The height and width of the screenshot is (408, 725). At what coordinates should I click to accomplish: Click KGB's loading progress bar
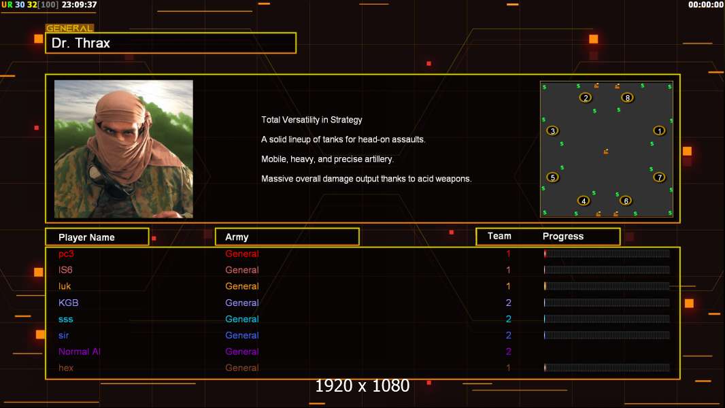click(x=607, y=303)
